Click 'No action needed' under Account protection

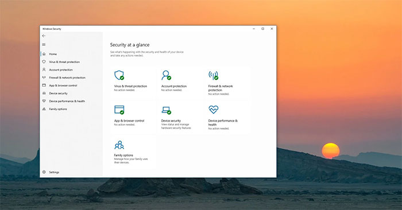coord(172,90)
